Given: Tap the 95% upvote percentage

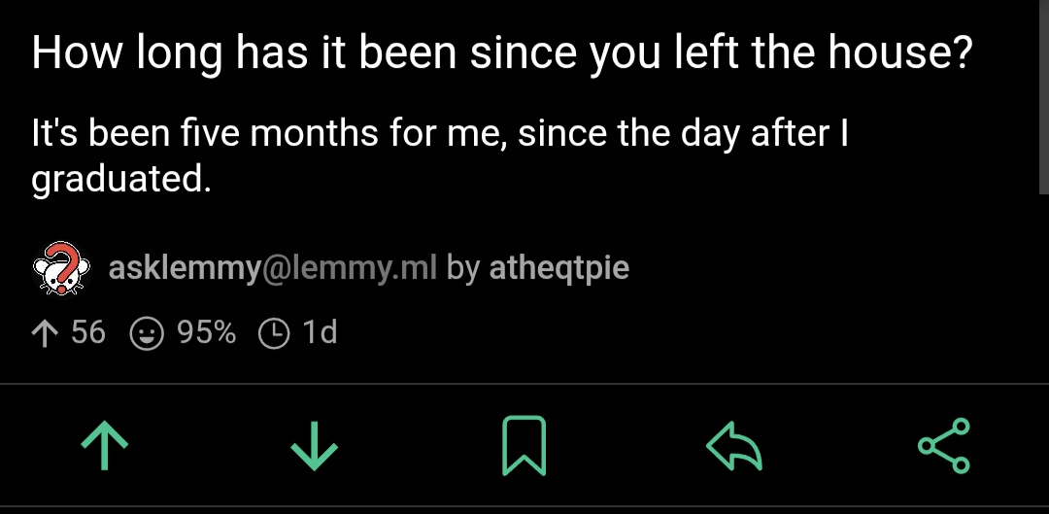Looking at the screenshot, I should [207, 333].
